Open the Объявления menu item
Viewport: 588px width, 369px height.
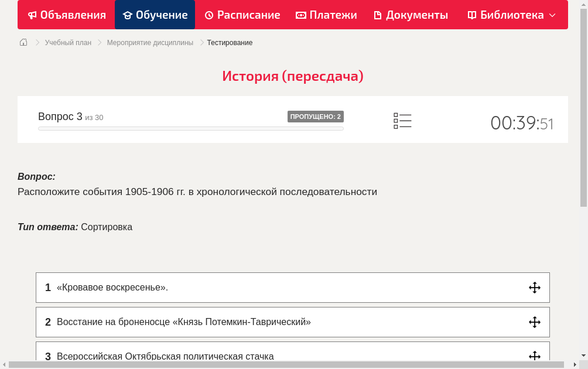(67, 15)
